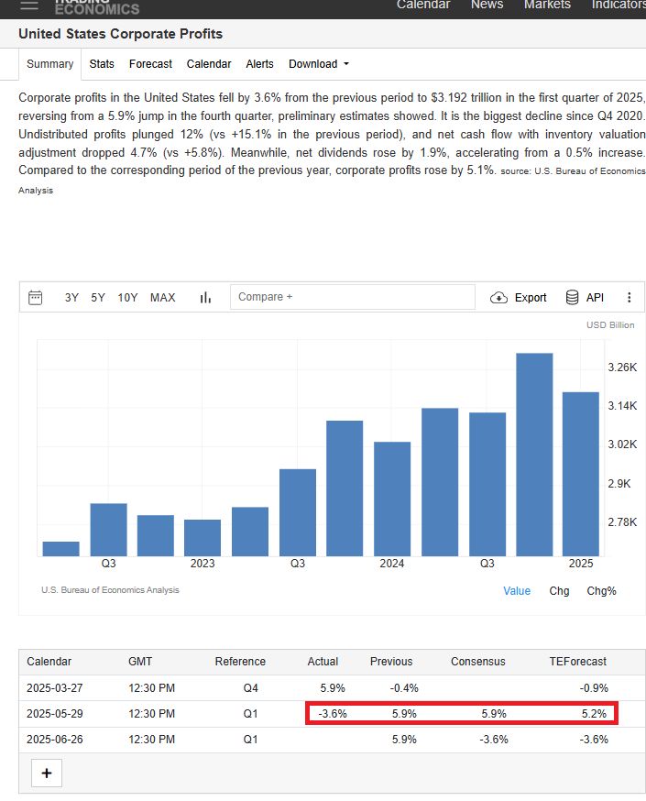The width and height of the screenshot is (646, 801).
Task: Click the API database icon
Action: pyautogui.click(x=572, y=297)
